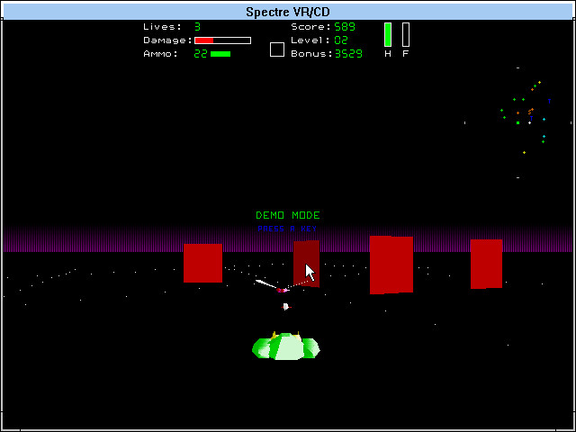Click the "Spectre VR/CD" window title bar
Image resolution: width=576 pixels, height=432 pixels.
[x=288, y=12]
